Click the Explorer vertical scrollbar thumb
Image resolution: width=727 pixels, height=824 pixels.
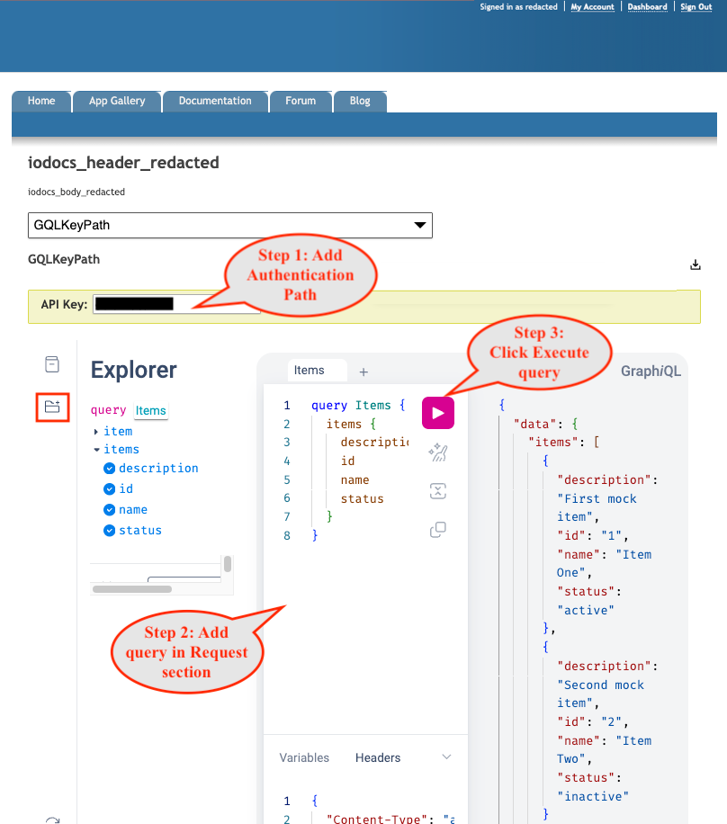click(228, 564)
